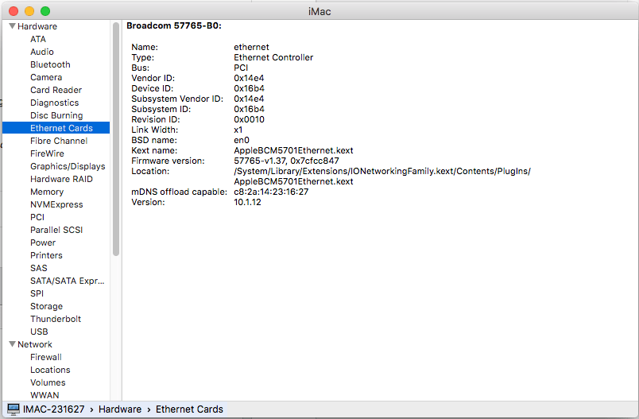This screenshot has width=639, height=419.
Task: Click the Name value ethernet
Action: coord(251,47)
